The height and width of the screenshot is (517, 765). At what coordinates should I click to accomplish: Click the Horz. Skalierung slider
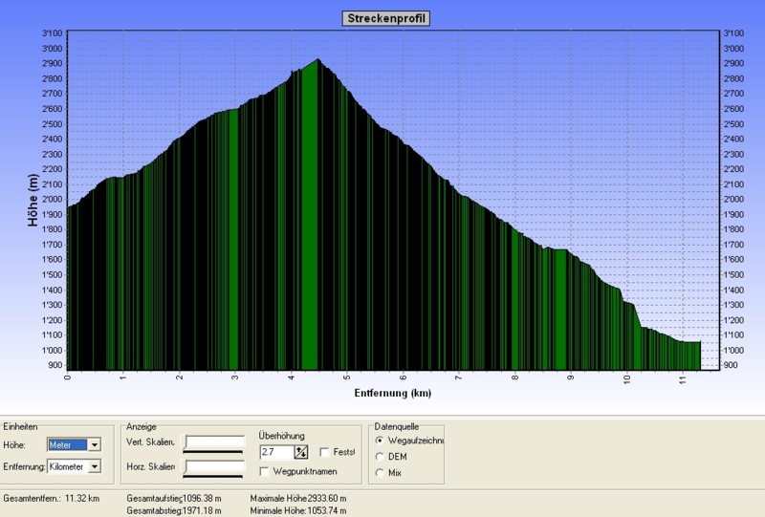coord(214,467)
